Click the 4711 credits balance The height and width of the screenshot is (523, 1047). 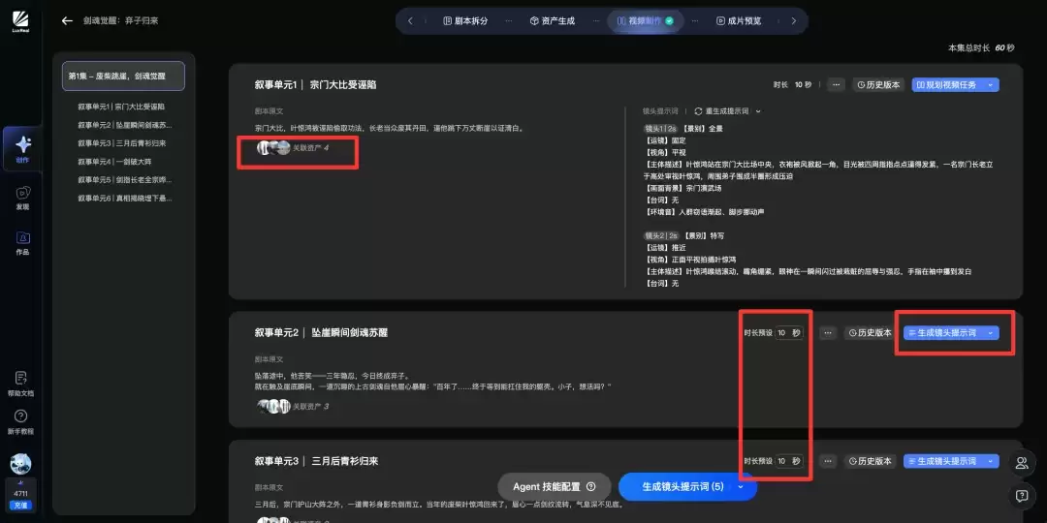pos(20,494)
